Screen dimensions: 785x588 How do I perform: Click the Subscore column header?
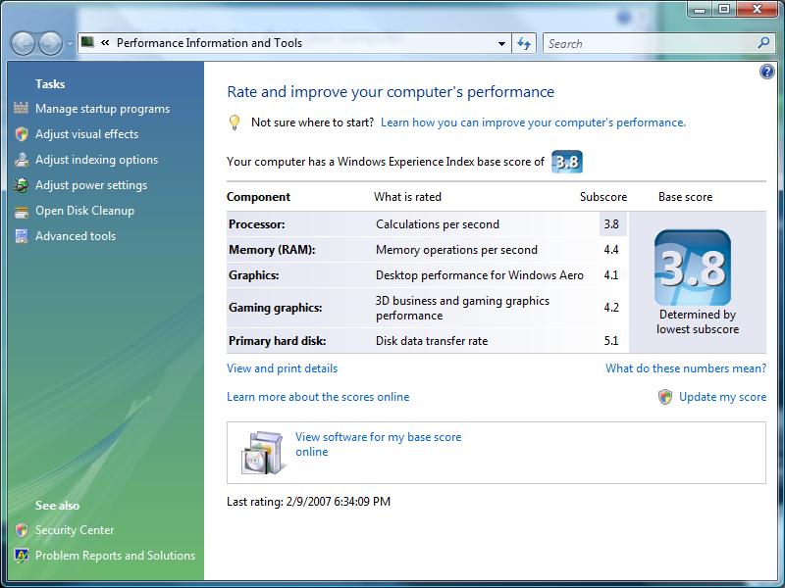click(x=603, y=197)
